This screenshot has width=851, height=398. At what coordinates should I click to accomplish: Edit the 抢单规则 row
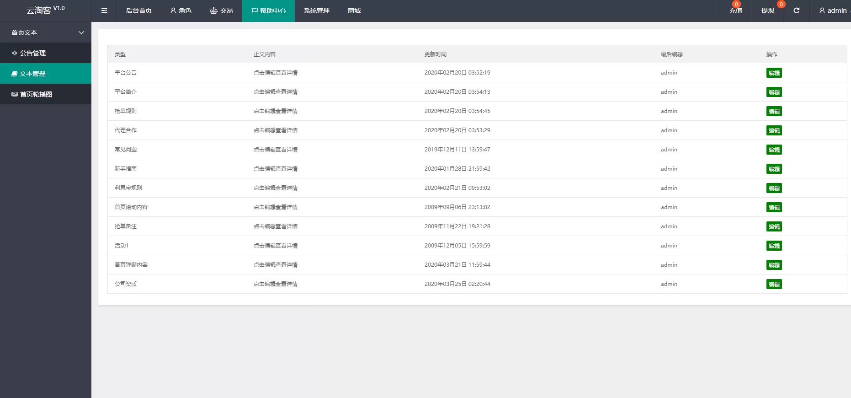click(774, 111)
